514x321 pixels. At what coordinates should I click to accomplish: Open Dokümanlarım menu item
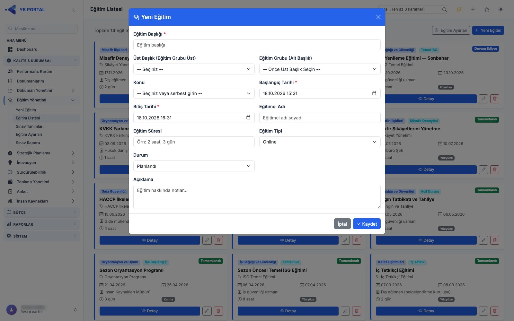pos(42,81)
